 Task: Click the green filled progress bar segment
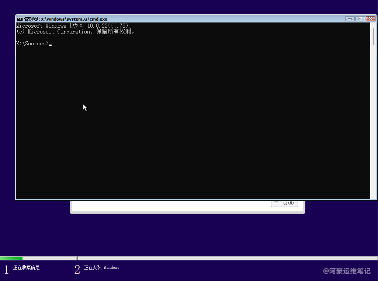11,259
